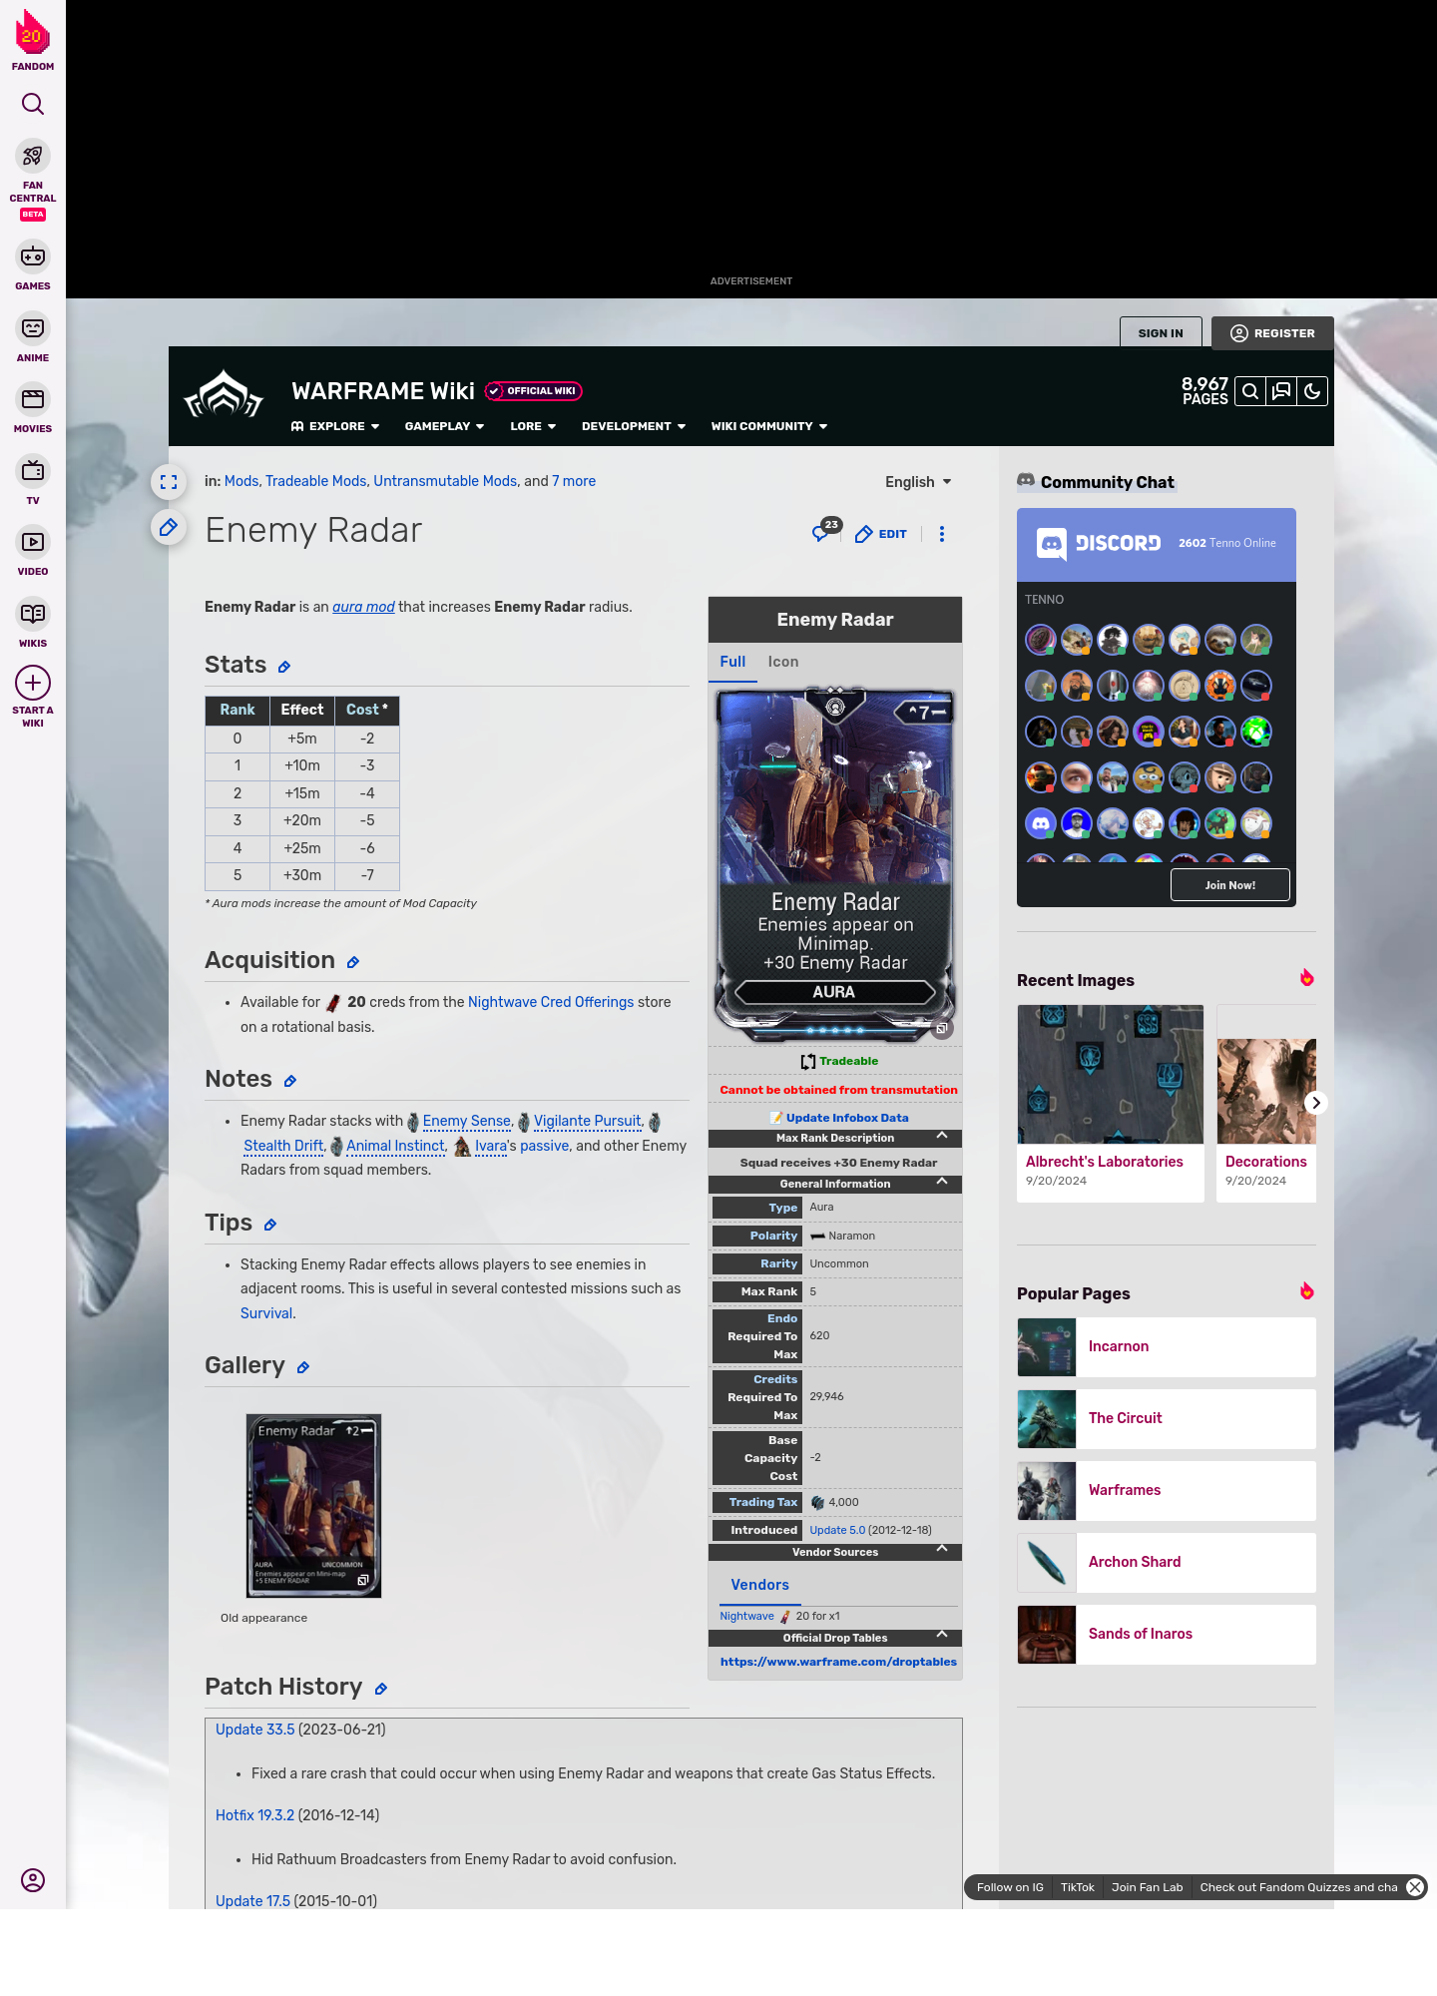Close the bottom Fandom notification bar
Screen dimensions: 1437x1996
click(x=1415, y=1887)
